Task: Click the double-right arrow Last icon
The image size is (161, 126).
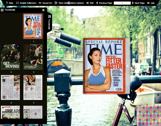Action: click(148, 3)
